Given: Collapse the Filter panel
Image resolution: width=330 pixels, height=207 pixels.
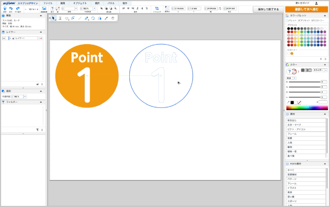Looking at the screenshot, I should click(41, 102).
